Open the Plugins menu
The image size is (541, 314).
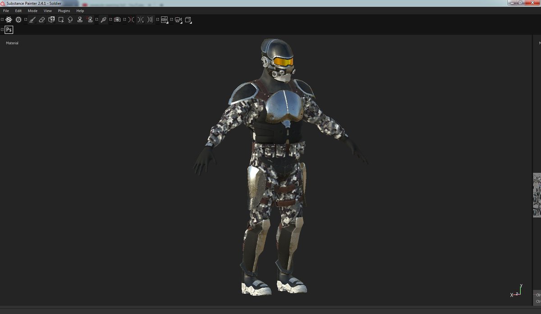[x=64, y=10]
